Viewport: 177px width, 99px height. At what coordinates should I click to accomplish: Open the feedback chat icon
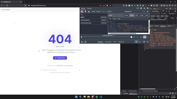pyautogui.click(x=141, y=8)
